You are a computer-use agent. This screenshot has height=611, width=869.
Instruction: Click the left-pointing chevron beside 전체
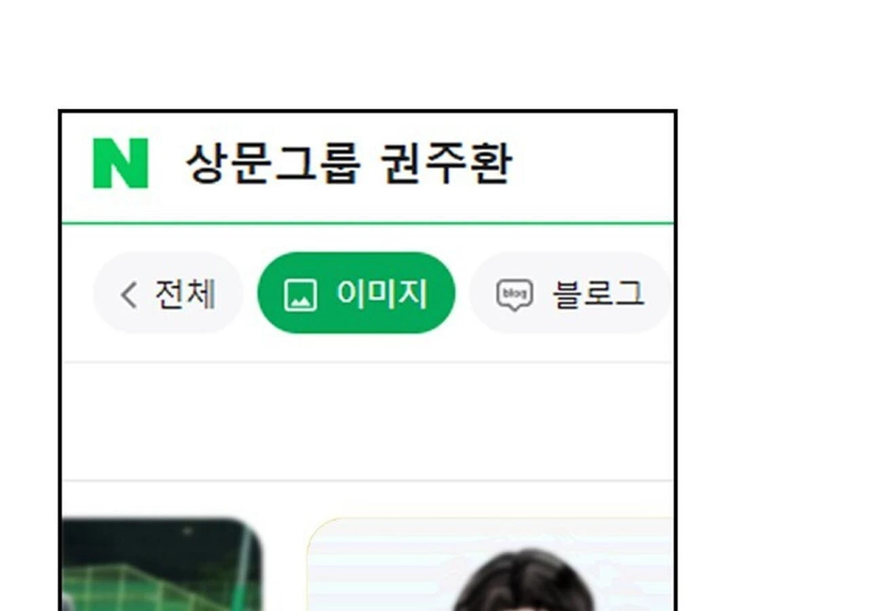128,295
